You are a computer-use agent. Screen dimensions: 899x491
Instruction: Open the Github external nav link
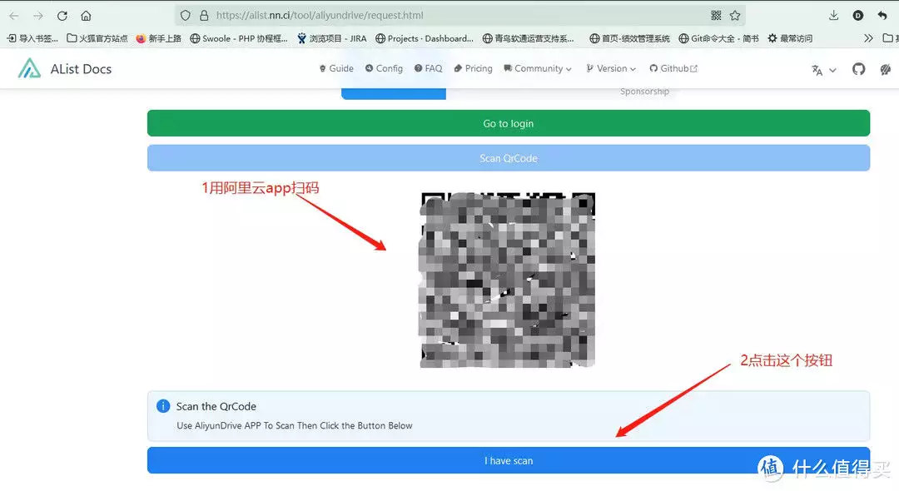673,68
